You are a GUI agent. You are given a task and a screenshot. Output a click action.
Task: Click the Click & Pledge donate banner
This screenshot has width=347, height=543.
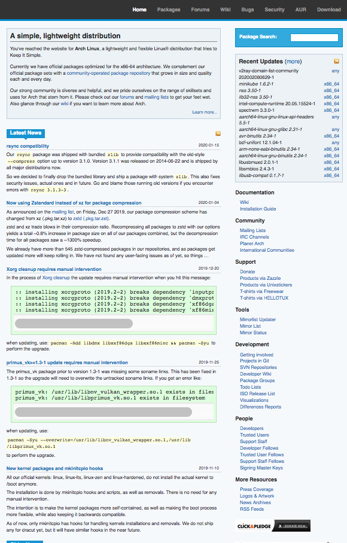click(273, 526)
